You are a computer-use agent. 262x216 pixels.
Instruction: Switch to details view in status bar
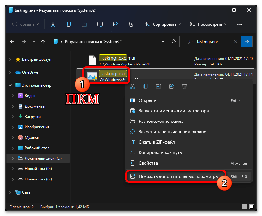244,207
